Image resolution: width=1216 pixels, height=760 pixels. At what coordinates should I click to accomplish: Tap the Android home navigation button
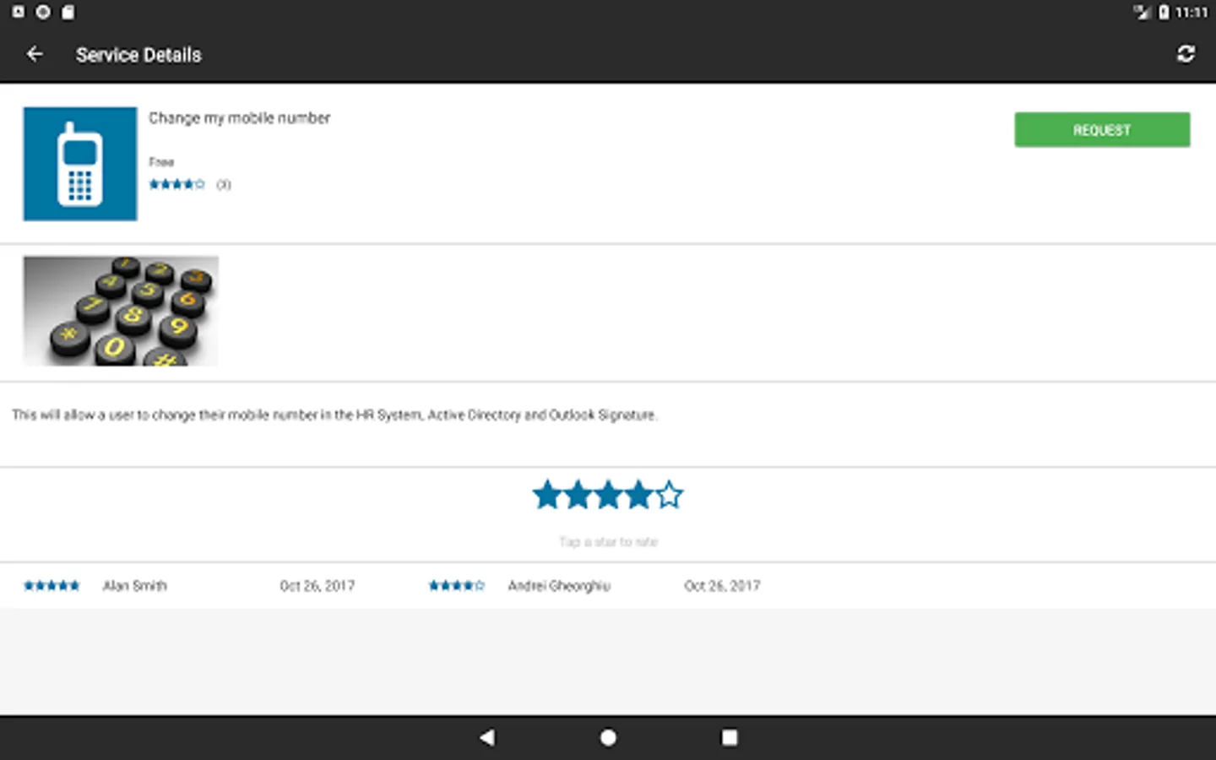[608, 738]
